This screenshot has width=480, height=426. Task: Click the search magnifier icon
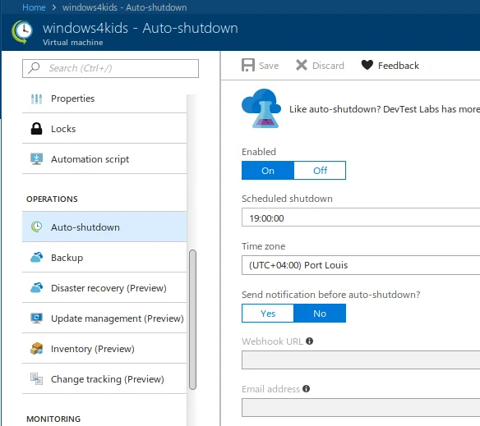point(34,68)
